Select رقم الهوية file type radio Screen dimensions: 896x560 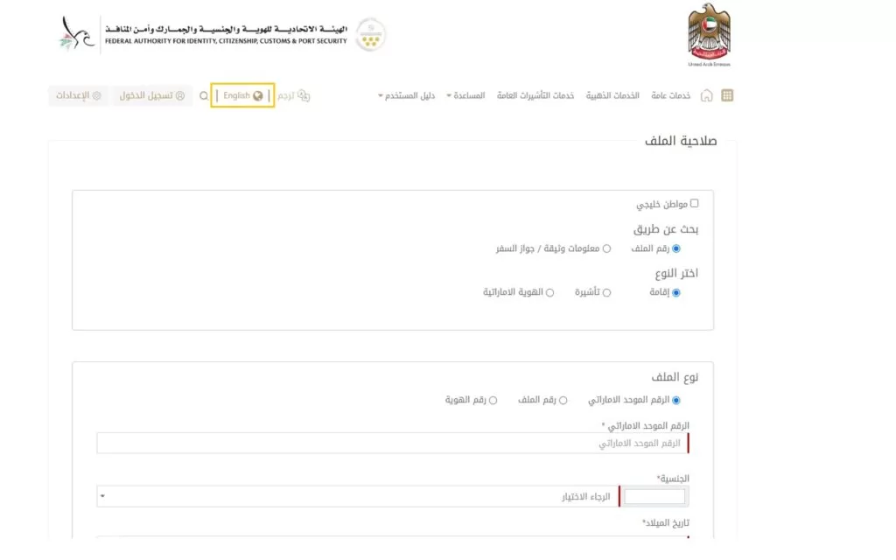tap(493, 400)
